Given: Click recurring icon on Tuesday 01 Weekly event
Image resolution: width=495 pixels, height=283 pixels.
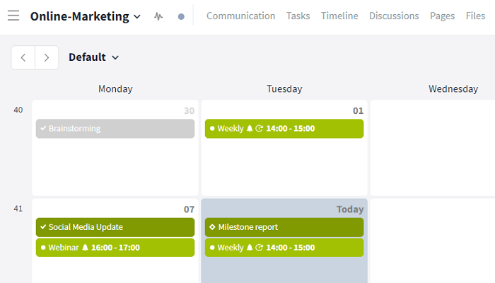Looking at the screenshot, I should click(x=260, y=128).
